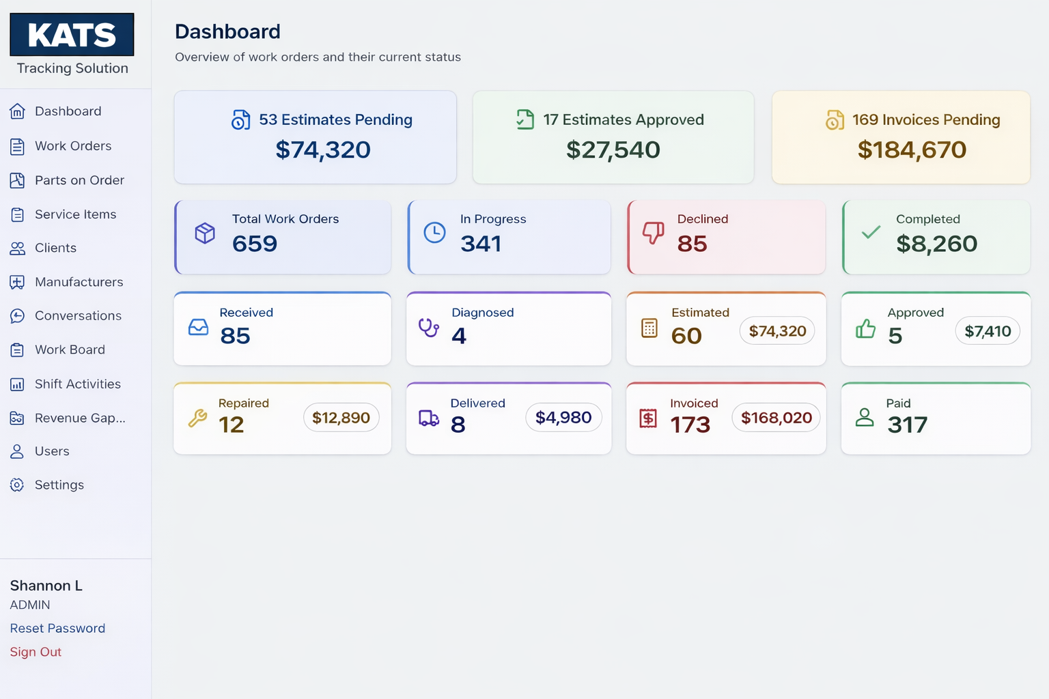The image size is (1049, 699).
Task: Click Sign Out
Action: pos(35,651)
